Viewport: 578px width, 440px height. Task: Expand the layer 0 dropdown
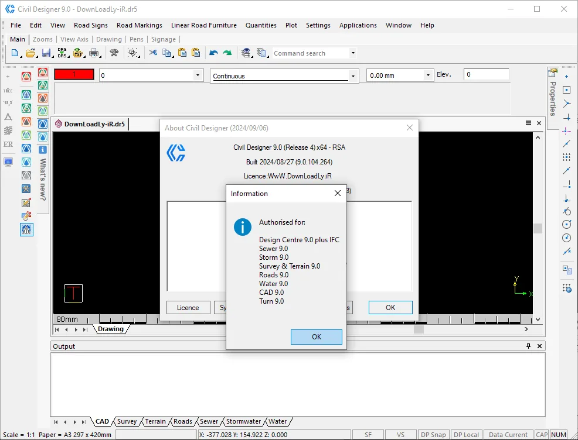tap(198, 75)
